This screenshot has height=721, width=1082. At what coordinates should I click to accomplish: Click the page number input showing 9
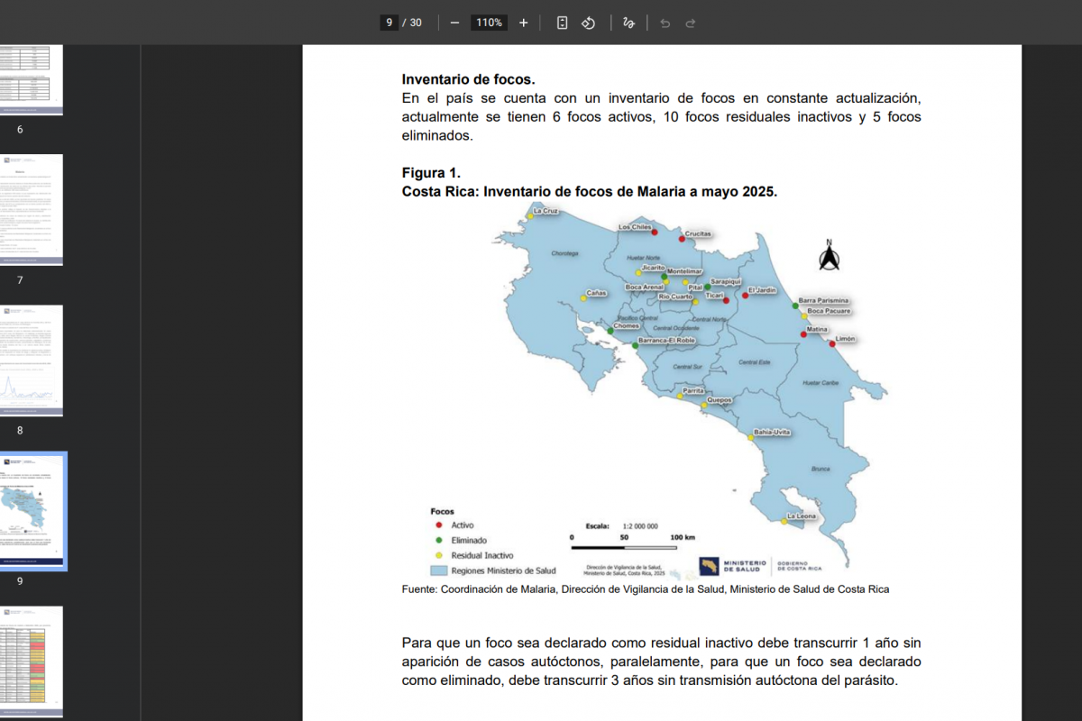pos(389,23)
